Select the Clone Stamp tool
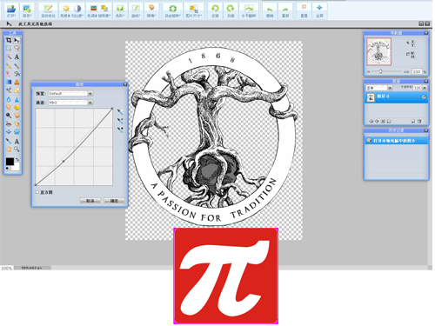435x326 pixels. [x=17, y=82]
